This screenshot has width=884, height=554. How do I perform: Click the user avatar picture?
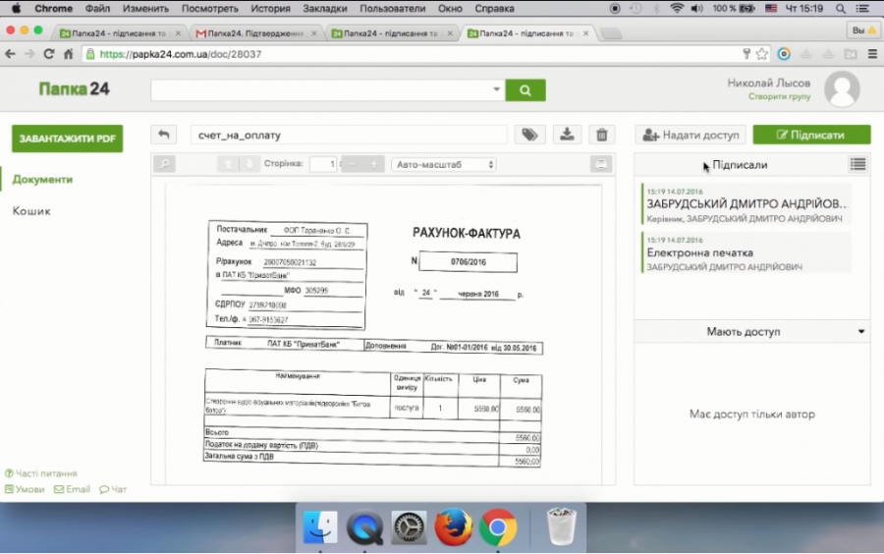point(842,89)
